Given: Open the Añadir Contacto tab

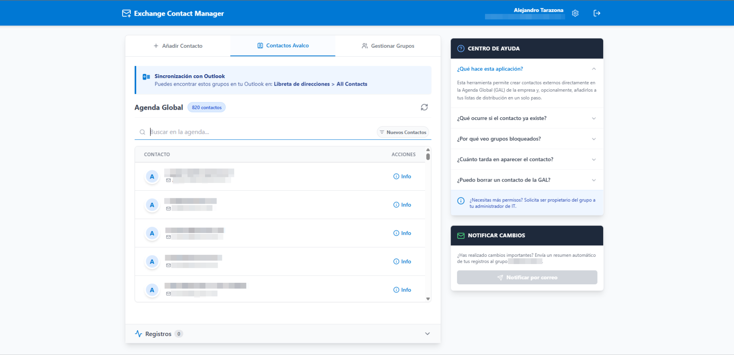Looking at the screenshot, I should (x=178, y=46).
